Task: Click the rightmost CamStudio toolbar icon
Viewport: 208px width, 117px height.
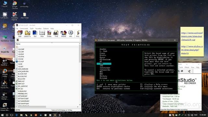Action: click(x=189, y=71)
